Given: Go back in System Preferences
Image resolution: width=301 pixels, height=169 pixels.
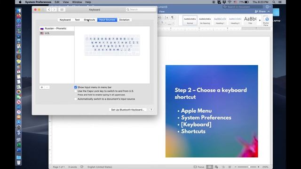Looking at the screenshot, I should (49, 9).
